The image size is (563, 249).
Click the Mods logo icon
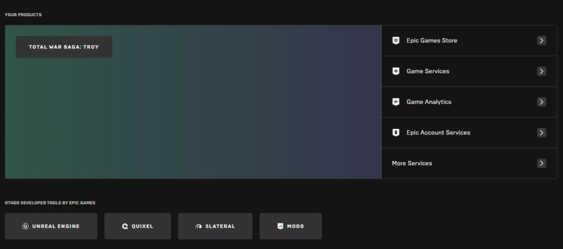[280, 227]
